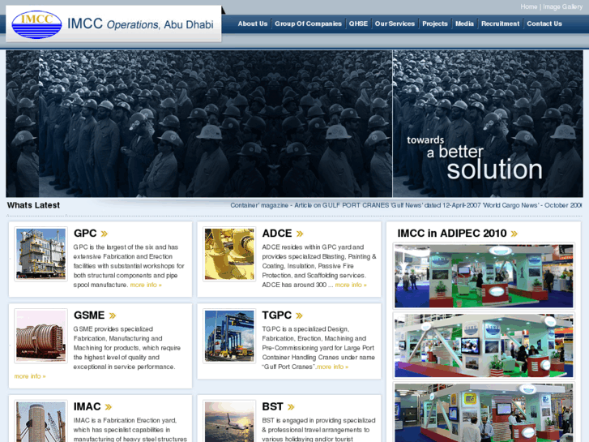Click the GPC heading link
This screenshot has height=442, width=589.
click(x=85, y=234)
